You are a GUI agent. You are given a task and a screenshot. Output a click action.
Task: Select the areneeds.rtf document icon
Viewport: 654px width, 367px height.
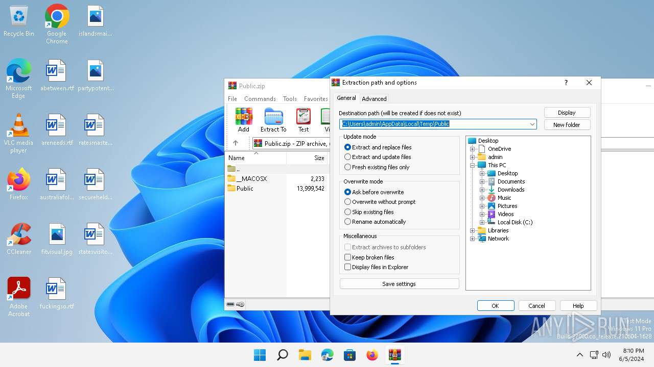pos(57,130)
